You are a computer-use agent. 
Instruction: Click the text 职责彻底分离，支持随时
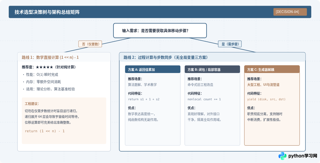[265, 114]
